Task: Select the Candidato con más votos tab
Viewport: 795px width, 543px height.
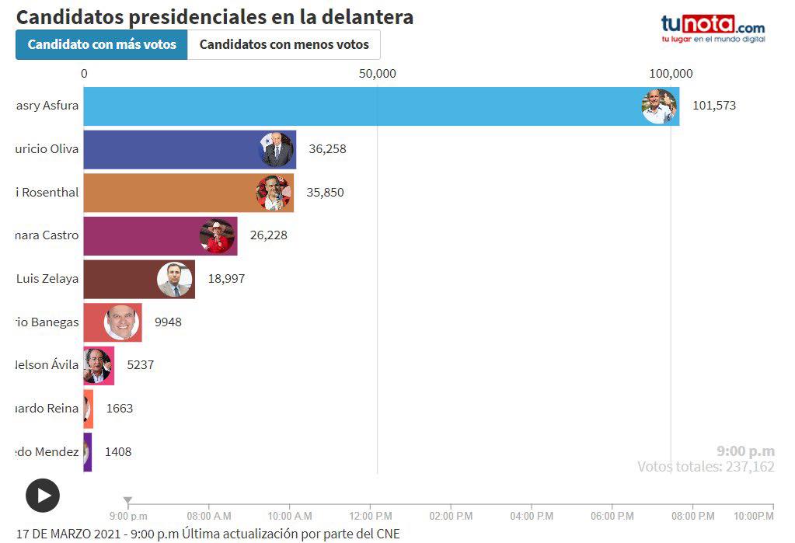Action: 101,44
